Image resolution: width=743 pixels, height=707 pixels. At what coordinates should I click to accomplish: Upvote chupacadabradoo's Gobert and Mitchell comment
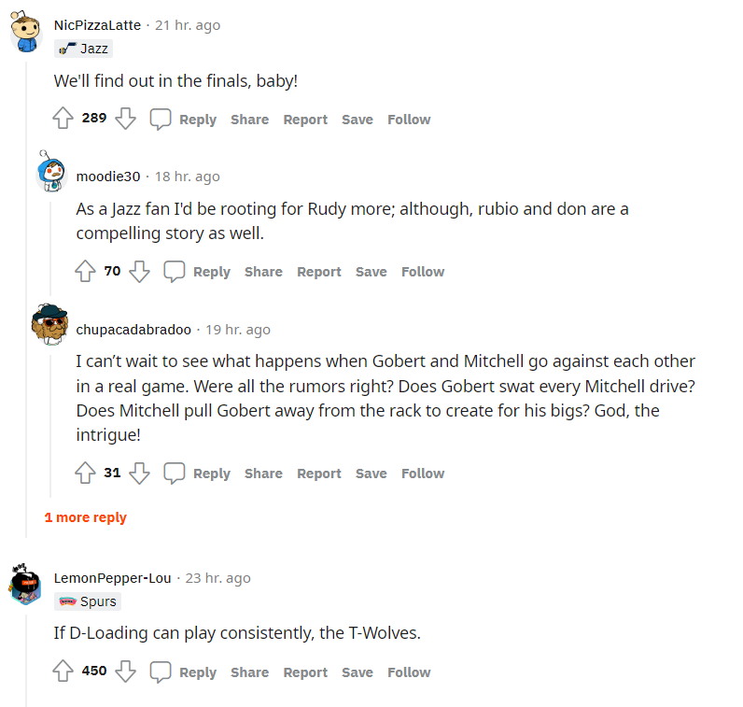(86, 473)
